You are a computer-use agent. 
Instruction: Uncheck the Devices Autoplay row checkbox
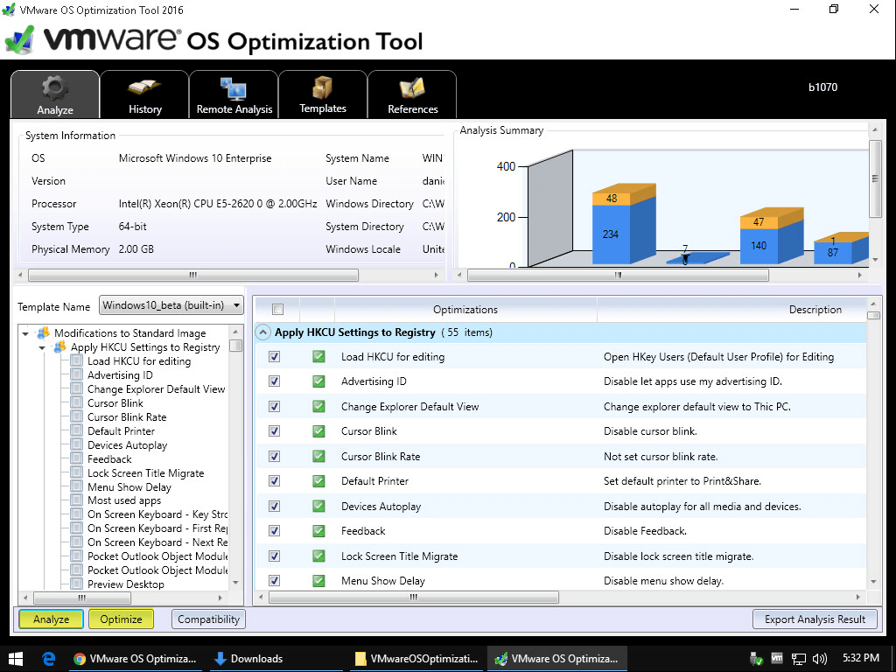pos(274,506)
